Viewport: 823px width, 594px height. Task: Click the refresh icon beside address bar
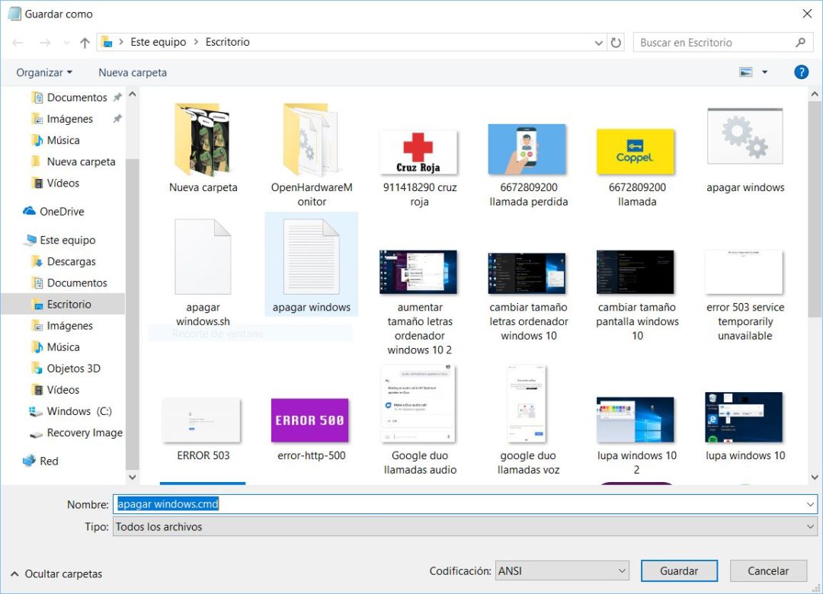click(x=616, y=43)
